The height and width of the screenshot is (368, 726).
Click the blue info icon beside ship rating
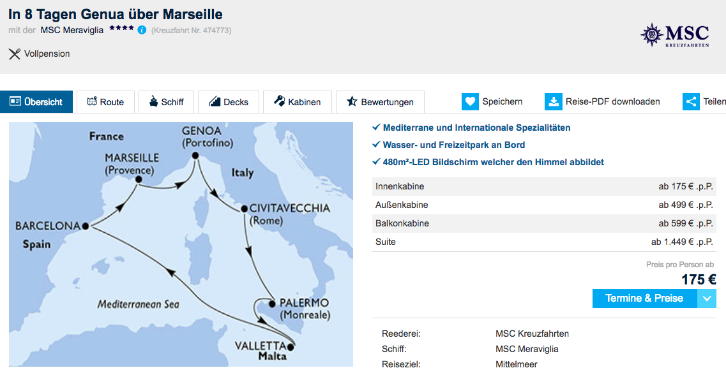tap(142, 30)
